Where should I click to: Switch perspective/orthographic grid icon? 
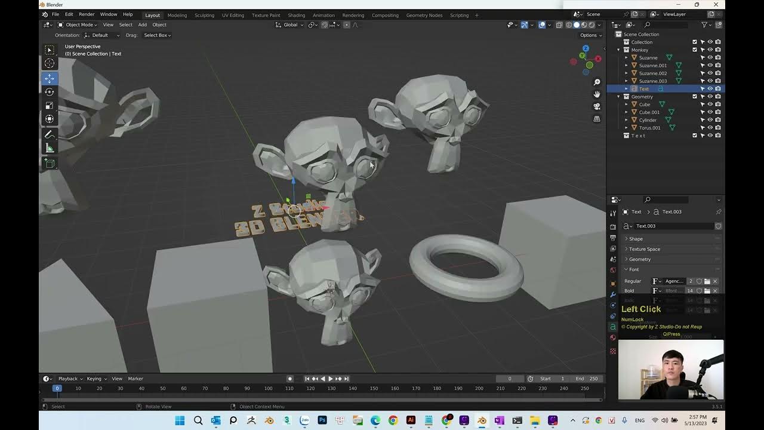[x=597, y=119]
